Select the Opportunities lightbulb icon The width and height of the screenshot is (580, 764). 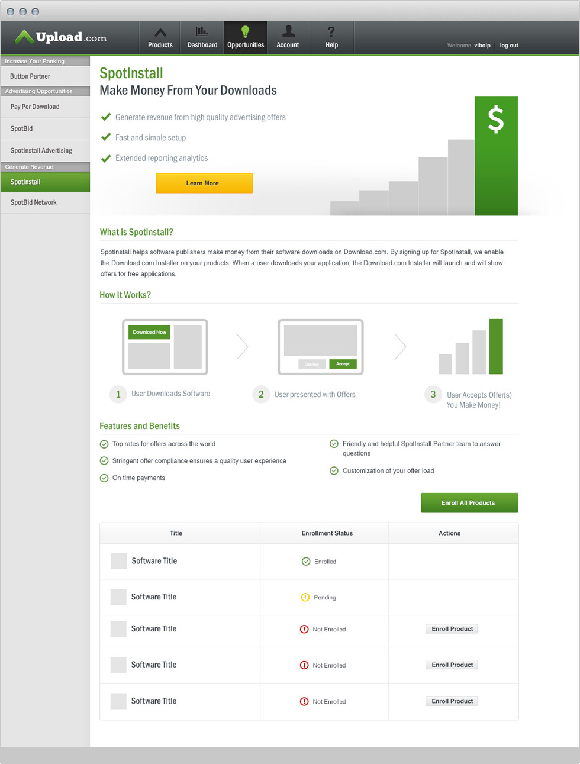click(x=245, y=32)
